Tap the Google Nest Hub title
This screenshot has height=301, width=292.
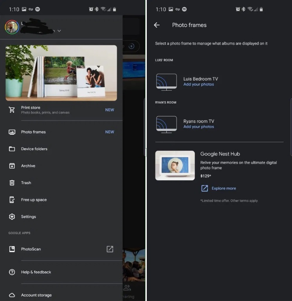(x=220, y=154)
